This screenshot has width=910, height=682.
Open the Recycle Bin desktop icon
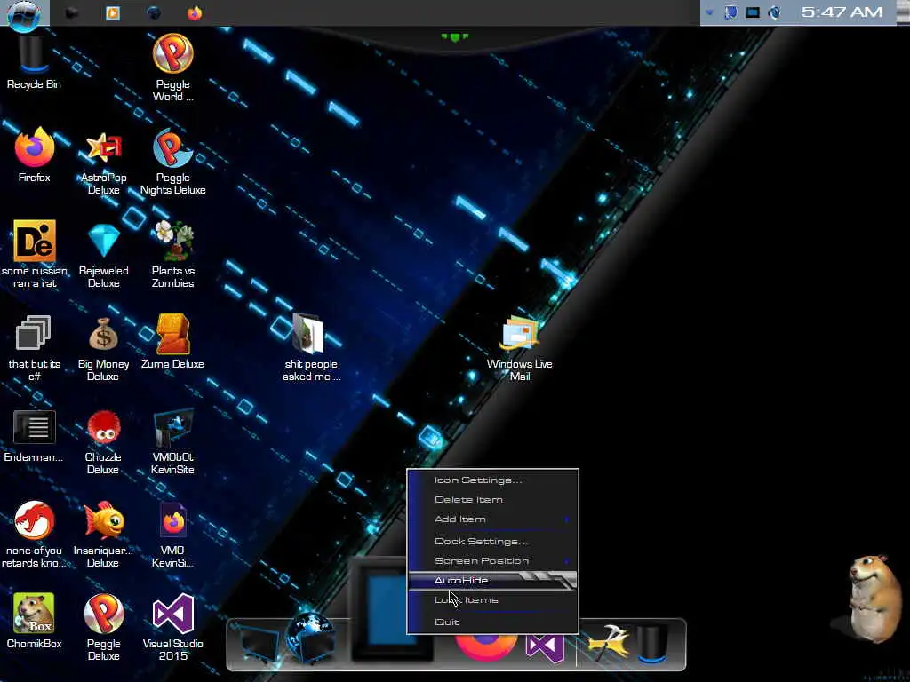pyautogui.click(x=34, y=63)
